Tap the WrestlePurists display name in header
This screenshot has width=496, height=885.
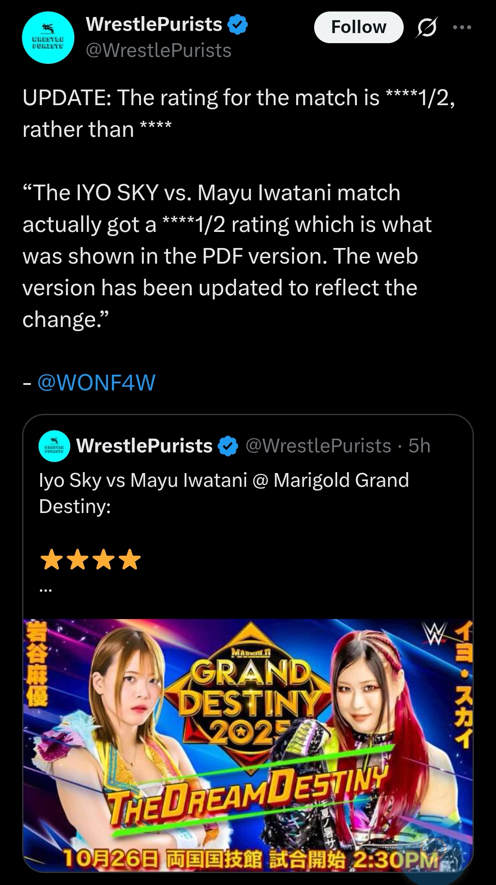pos(154,24)
